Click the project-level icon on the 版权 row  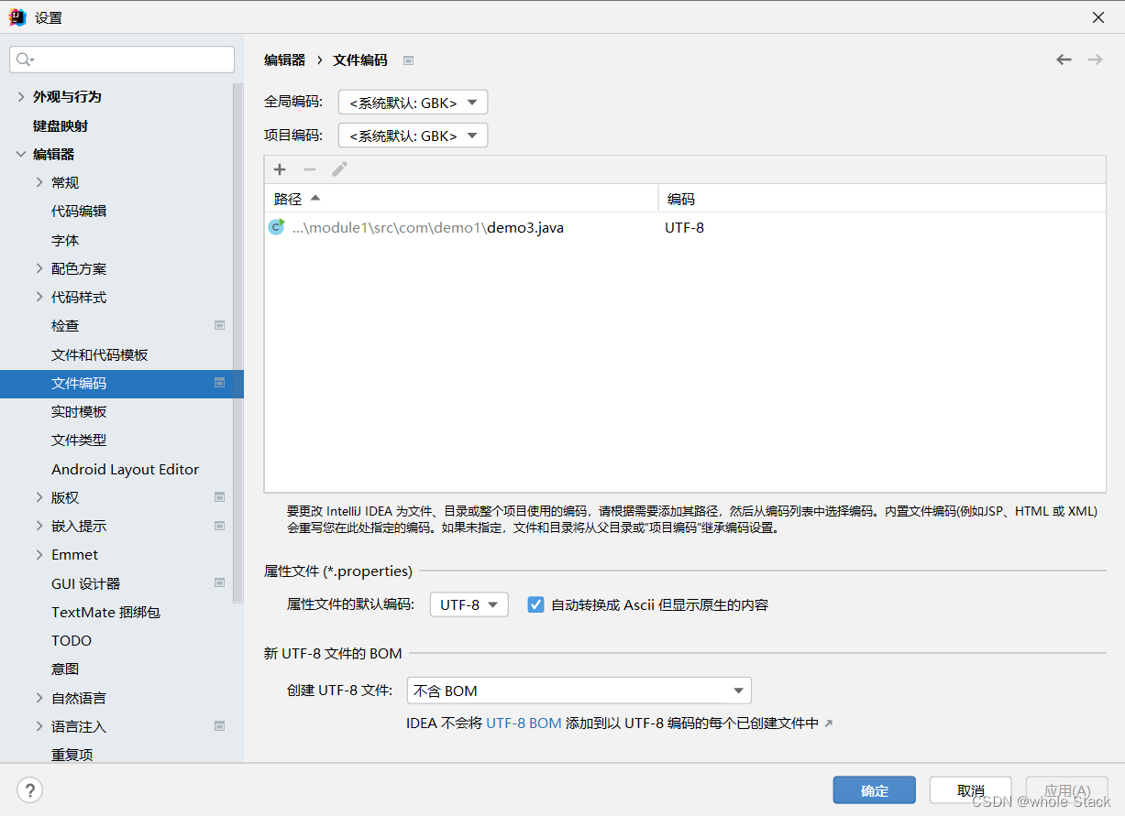tap(219, 497)
